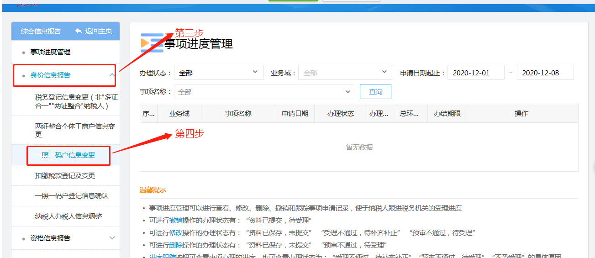Open 一照一码户登记信息确认 item
The height and width of the screenshot is (258, 595).
(71, 196)
